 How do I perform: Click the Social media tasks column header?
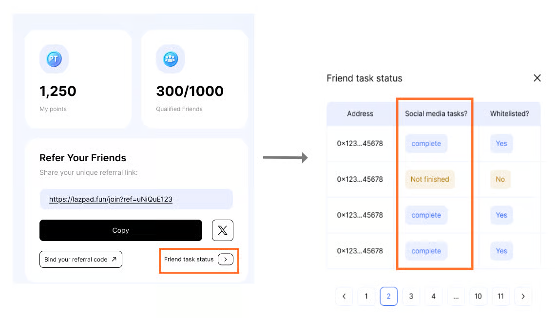click(436, 113)
